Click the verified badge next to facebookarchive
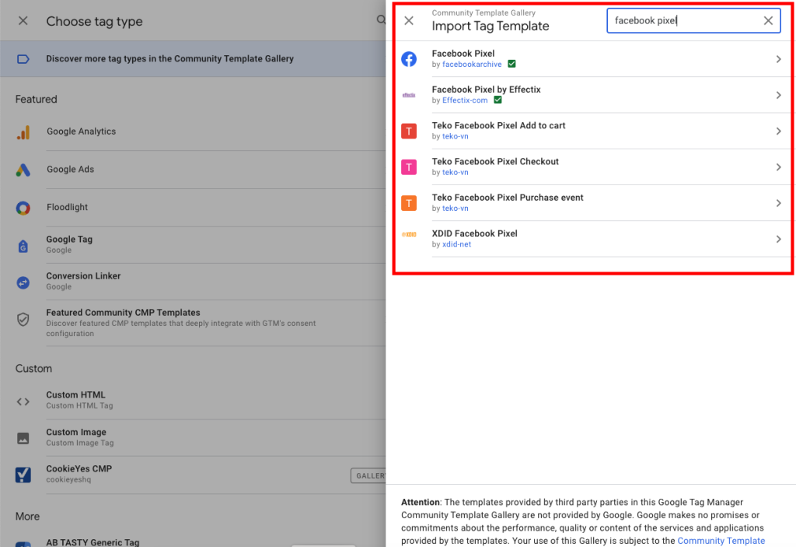The image size is (796, 547). (511, 64)
